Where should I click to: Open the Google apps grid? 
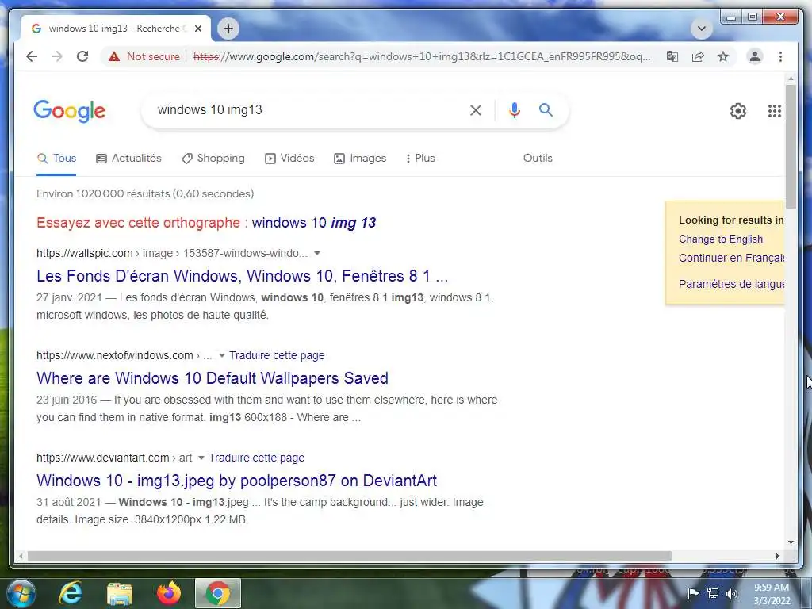point(774,111)
